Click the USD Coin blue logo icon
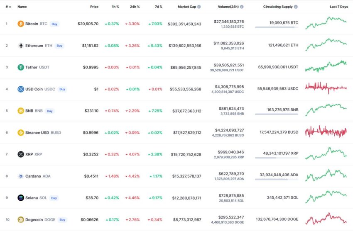This screenshot has height=231, width=353. coord(21,89)
